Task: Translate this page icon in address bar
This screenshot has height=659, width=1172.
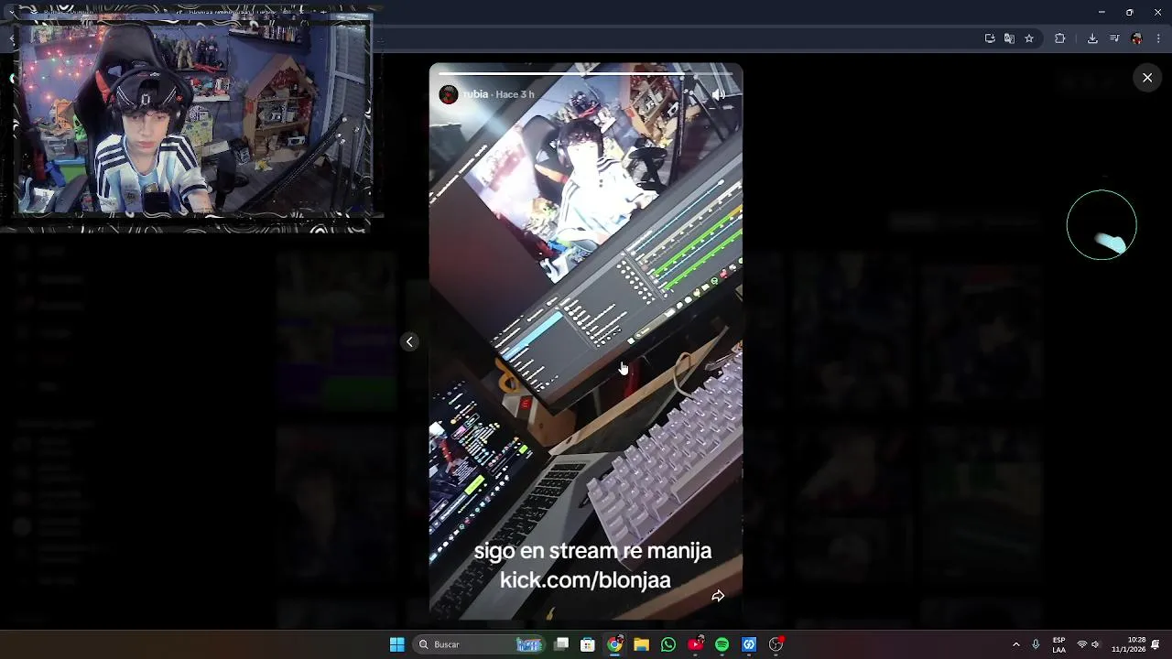Action: 1009,38
